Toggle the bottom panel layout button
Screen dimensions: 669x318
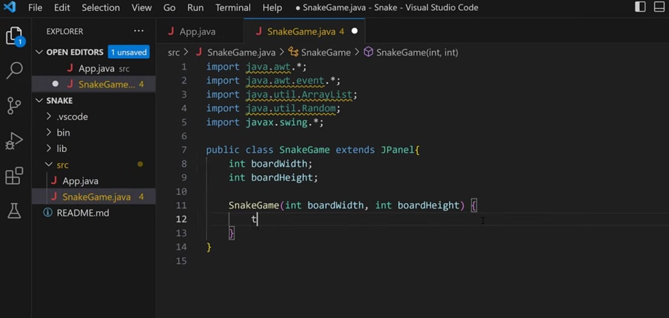659,7
